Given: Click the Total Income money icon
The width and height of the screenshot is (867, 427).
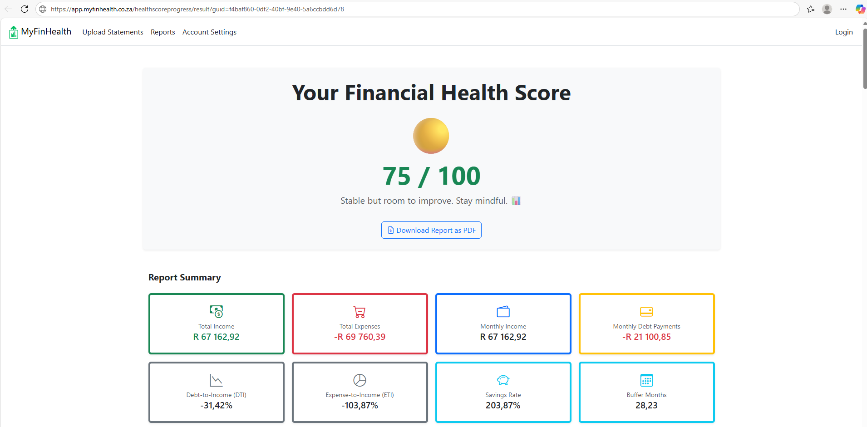Looking at the screenshot, I should click(x=217, y=311).
